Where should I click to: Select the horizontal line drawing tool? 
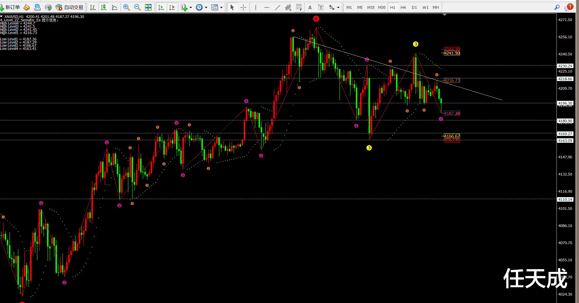pos(266,7)
